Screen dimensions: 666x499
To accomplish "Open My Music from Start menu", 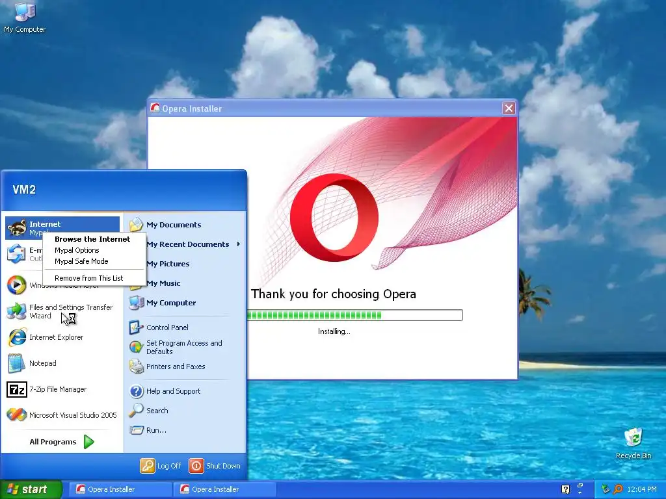I will click(163, 283).
